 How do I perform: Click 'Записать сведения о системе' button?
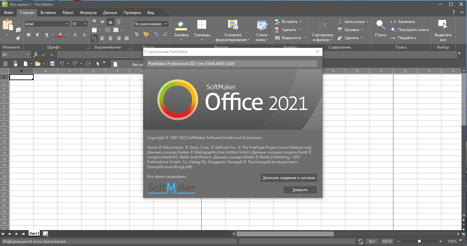coord(288,178)
